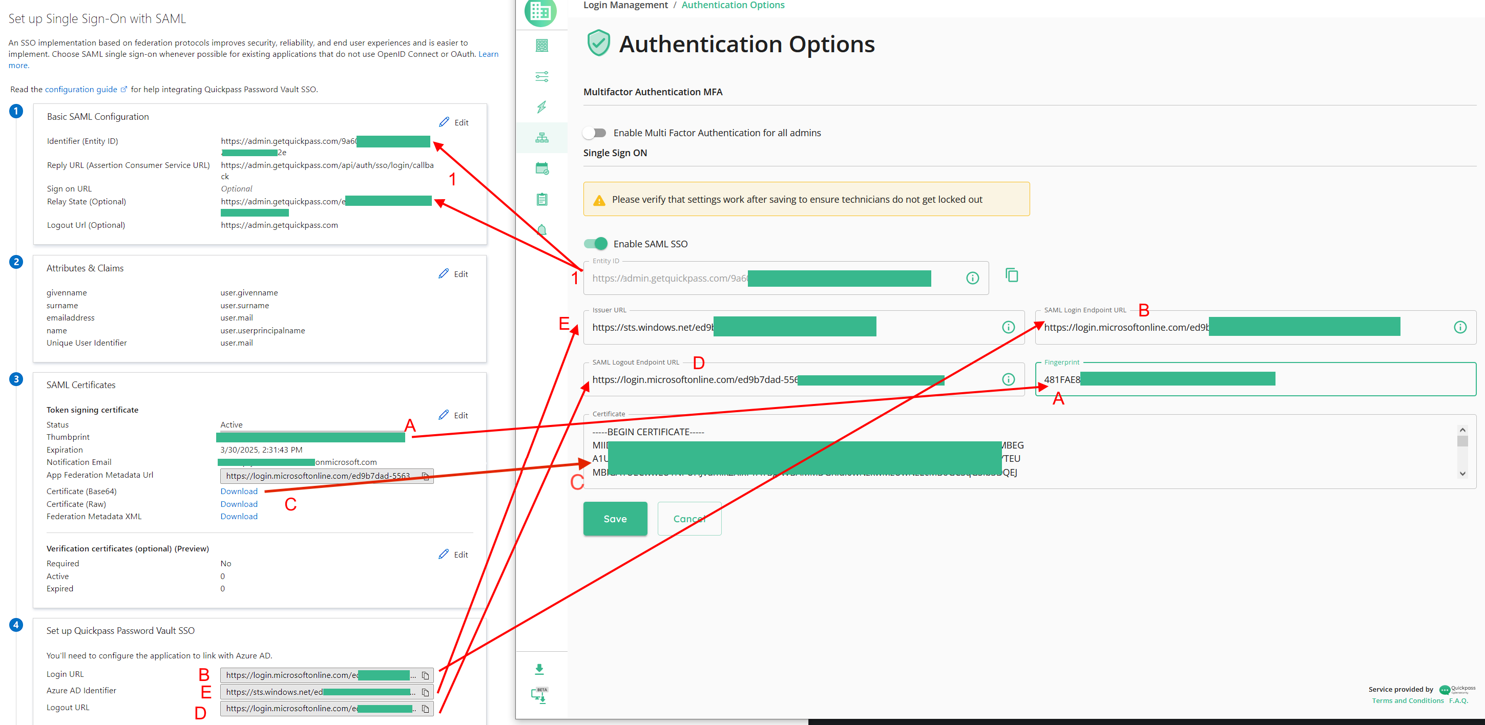Select the org-chart hierarchy sidebar icon
The image size is (1485, 725).
click(541, 138)
